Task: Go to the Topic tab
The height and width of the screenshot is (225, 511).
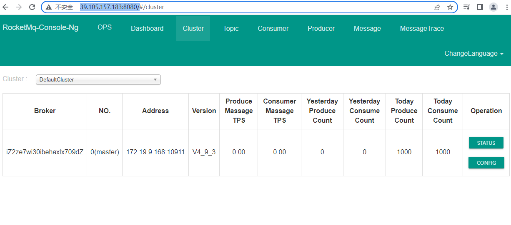Action: 231,28
